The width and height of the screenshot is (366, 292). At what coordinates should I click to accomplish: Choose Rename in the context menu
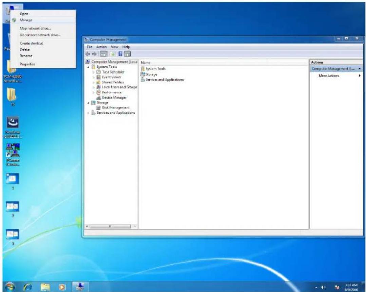[x=43, y=56]
